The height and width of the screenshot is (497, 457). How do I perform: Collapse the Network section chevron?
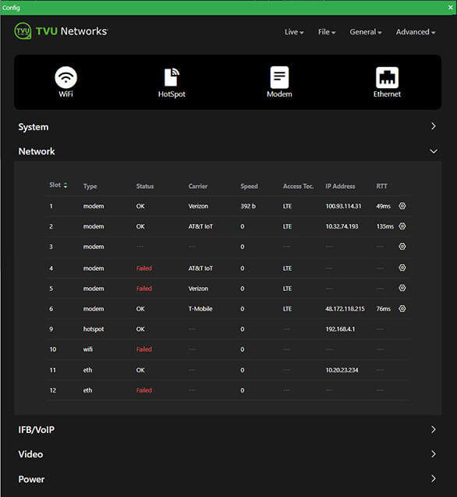tap(434, 151)
